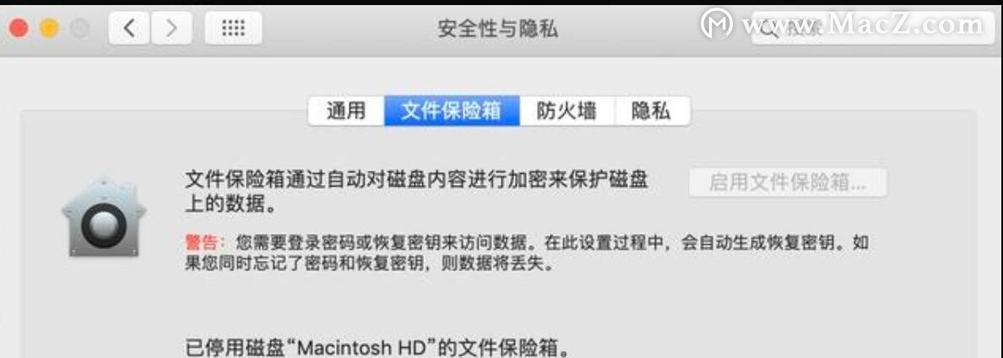Go forward with the right chevron button

click(x=171, y=28)
